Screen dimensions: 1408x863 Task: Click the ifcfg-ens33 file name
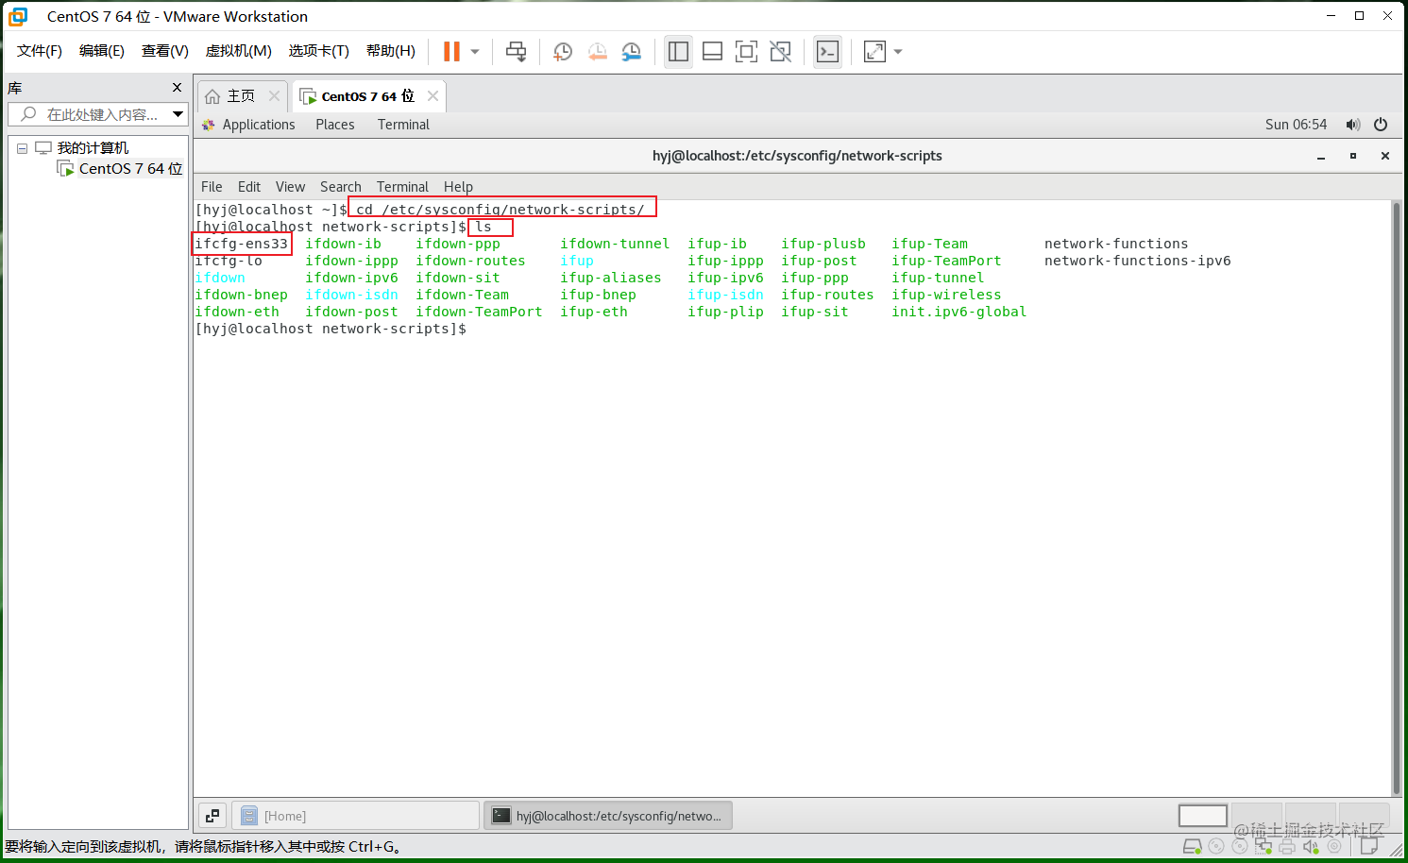click(242, 244)
